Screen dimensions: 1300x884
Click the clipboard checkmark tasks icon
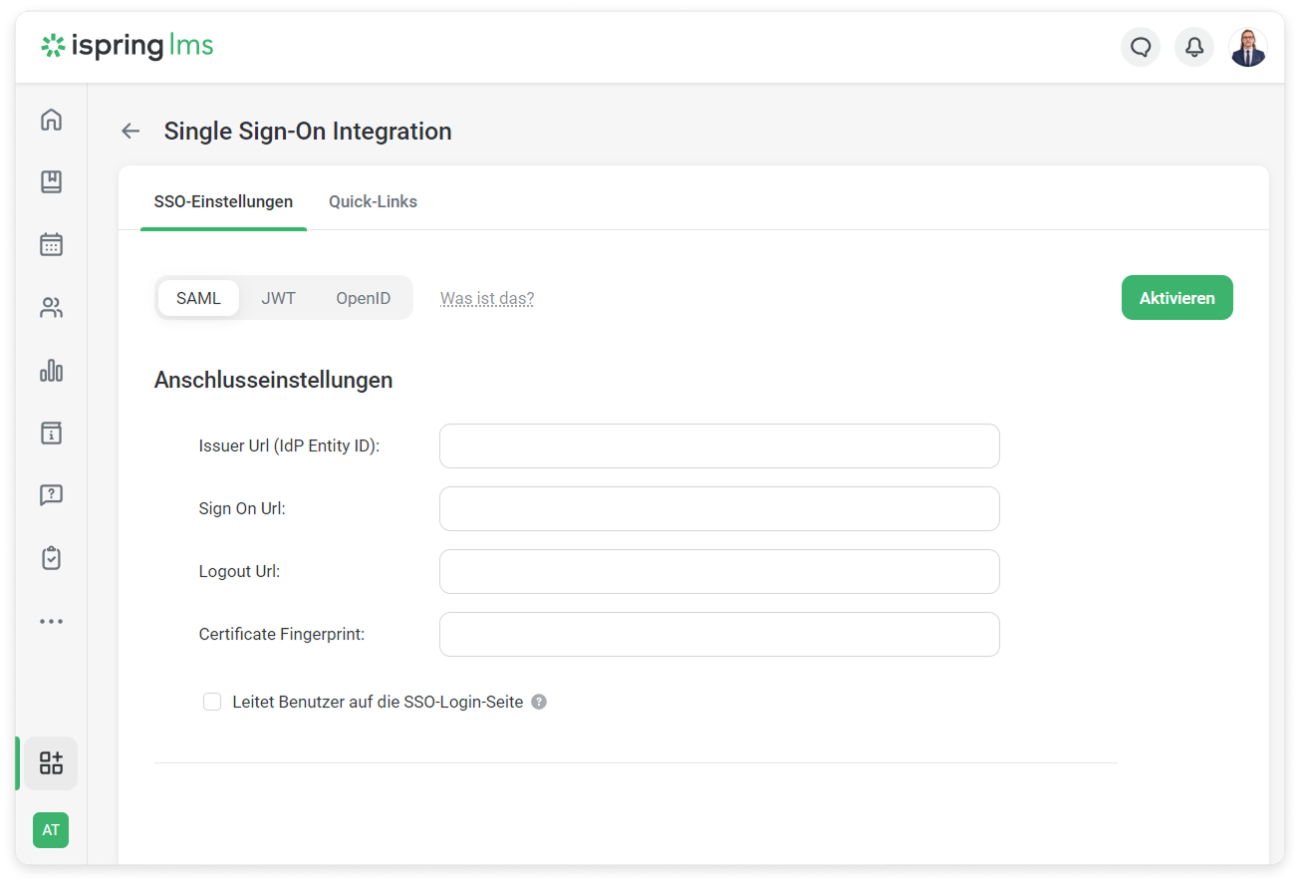pyautogui.click(x=51, y=558)
